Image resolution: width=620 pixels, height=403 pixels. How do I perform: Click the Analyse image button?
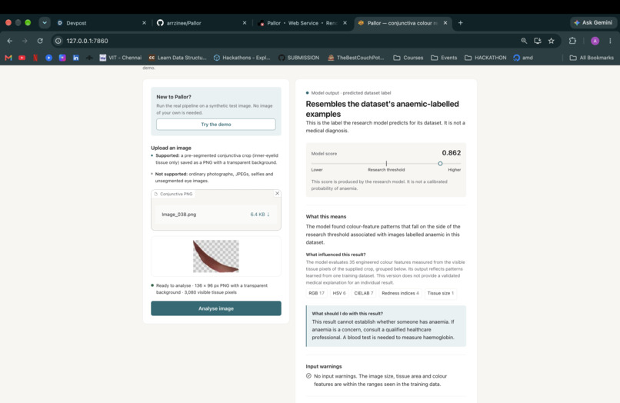click(x=216, y=308)
